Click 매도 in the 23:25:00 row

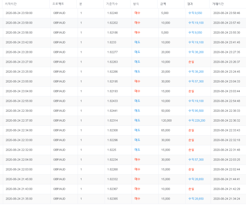coord(137,72)
